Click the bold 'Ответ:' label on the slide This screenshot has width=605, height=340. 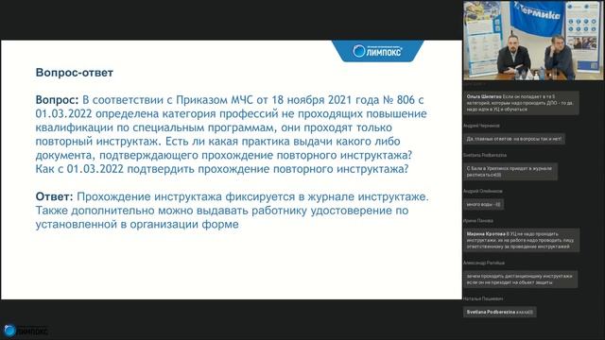point(55,196)
